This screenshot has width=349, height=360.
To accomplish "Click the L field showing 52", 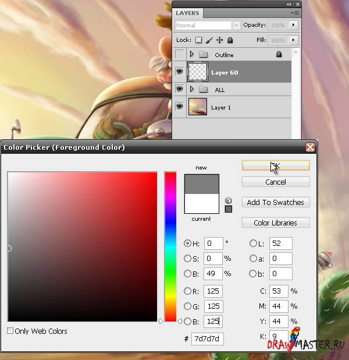I will point(281,243).
